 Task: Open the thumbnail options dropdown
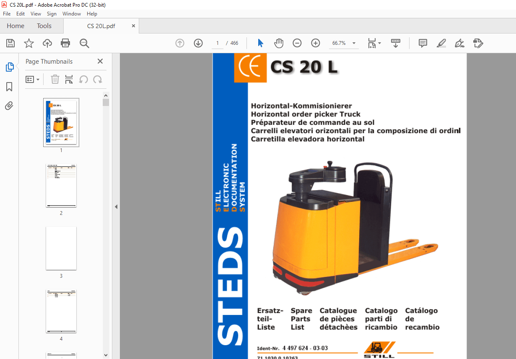33,79
